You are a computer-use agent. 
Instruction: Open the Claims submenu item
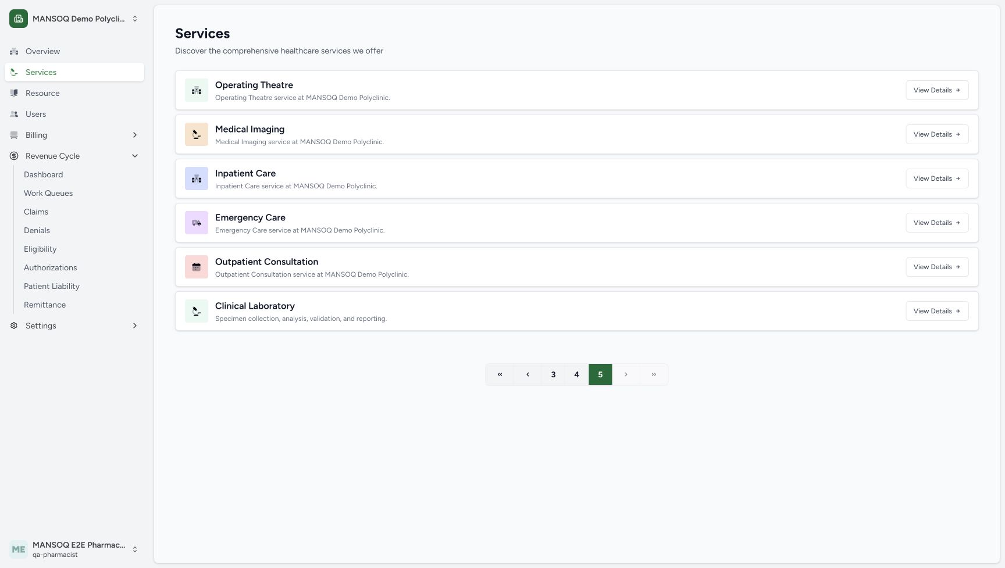36,212
